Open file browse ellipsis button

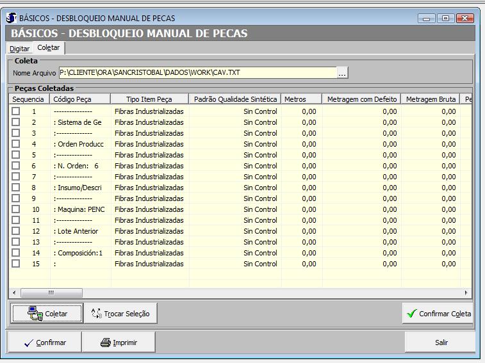pyautogui.click(x=343, y=73)
